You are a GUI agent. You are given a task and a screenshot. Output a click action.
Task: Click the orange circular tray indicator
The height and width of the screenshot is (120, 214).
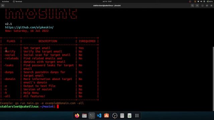tap(195, 1)
